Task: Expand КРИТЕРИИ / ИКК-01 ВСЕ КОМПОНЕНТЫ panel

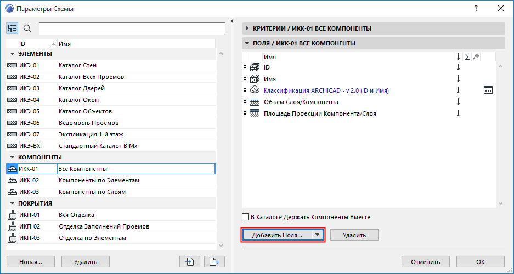Action: pyautogui.click(x=247, y=28)
